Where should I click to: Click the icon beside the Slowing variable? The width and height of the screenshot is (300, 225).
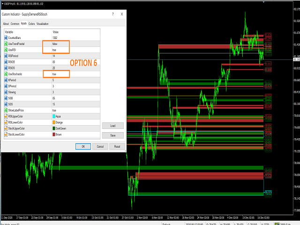pos(6,92)
